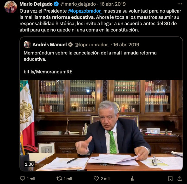Click Mario Delgado's blue verified badge

pos(56,4)
